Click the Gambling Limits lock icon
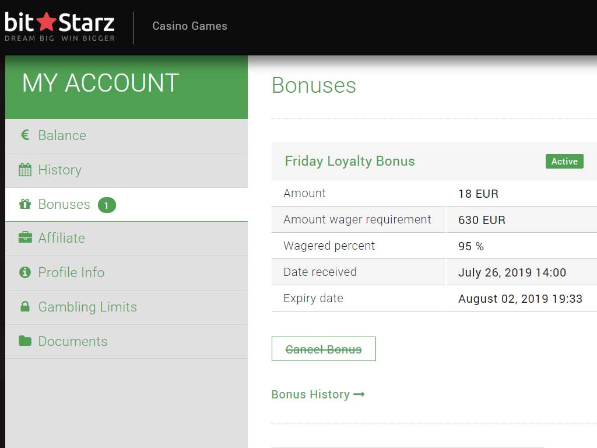 coord(25,307)
